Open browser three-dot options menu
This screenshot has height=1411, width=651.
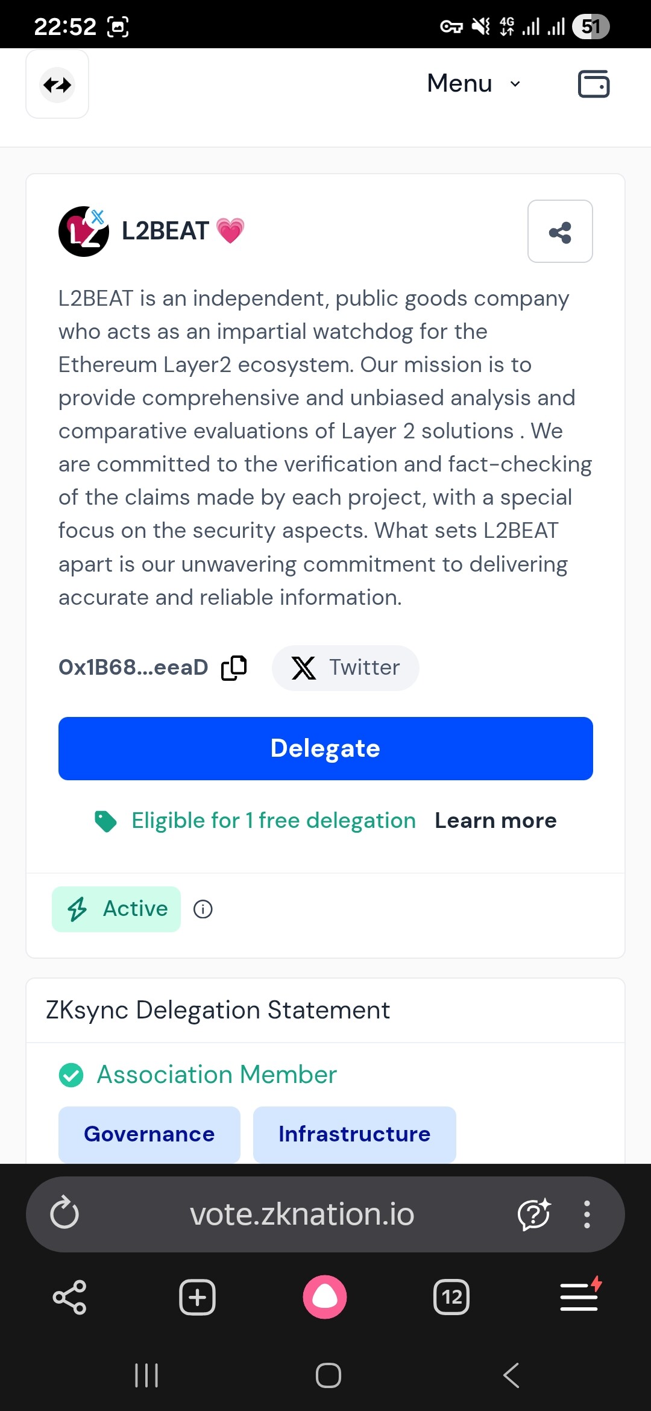click(x=587, y=1214)
